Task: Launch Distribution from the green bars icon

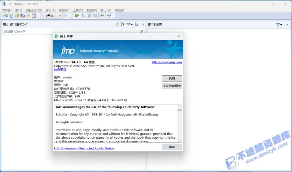Action: pyautogui.click(x=77, y=16)
